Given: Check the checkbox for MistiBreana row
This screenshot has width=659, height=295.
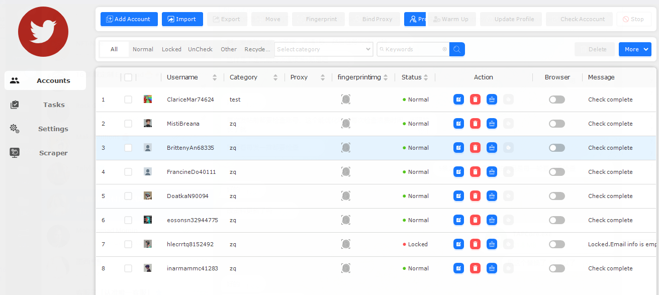Looking at the screenshot, I should click(x=128, y=124).
